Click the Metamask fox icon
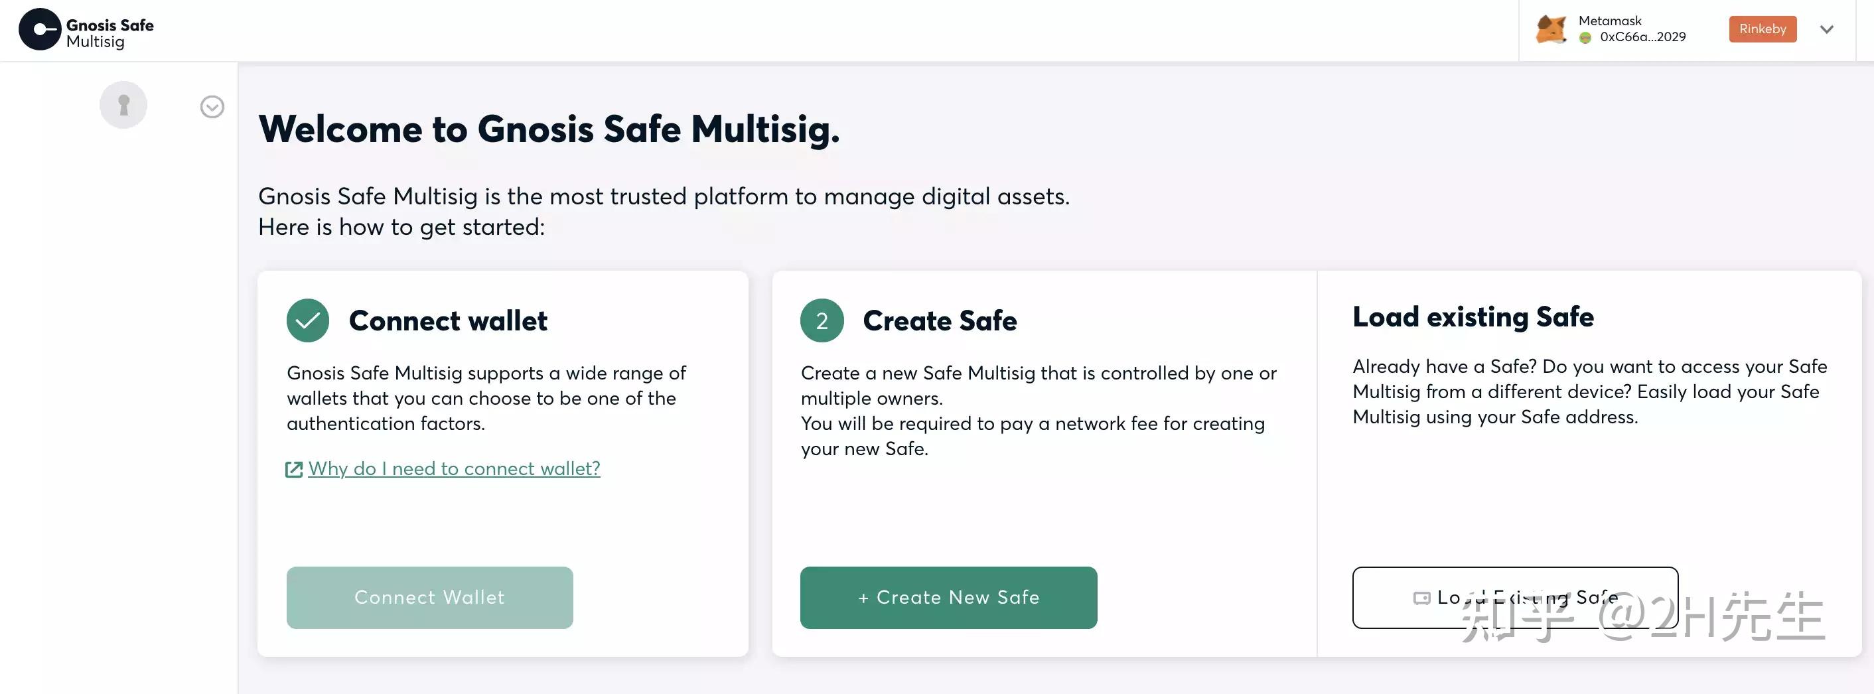Image resolution: width=1874 pixels, height=694 pixels. point(1551,29)
